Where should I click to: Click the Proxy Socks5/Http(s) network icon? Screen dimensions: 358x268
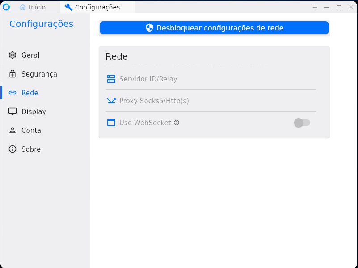[111, 101]
